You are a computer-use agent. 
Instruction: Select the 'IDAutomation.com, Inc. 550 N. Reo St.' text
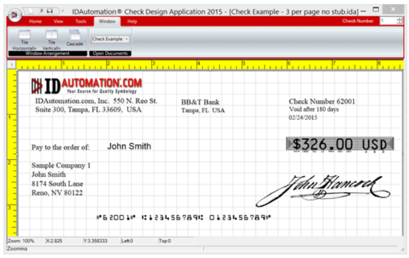tap(96, 101)
